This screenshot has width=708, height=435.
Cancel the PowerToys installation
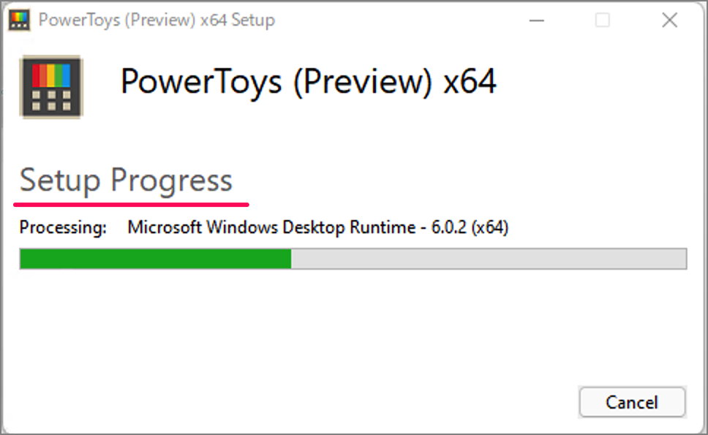pyautogui.click(x=632, y=402)
